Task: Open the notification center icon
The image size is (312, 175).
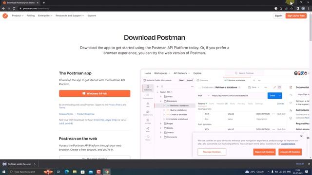Action: coord(307,172)
